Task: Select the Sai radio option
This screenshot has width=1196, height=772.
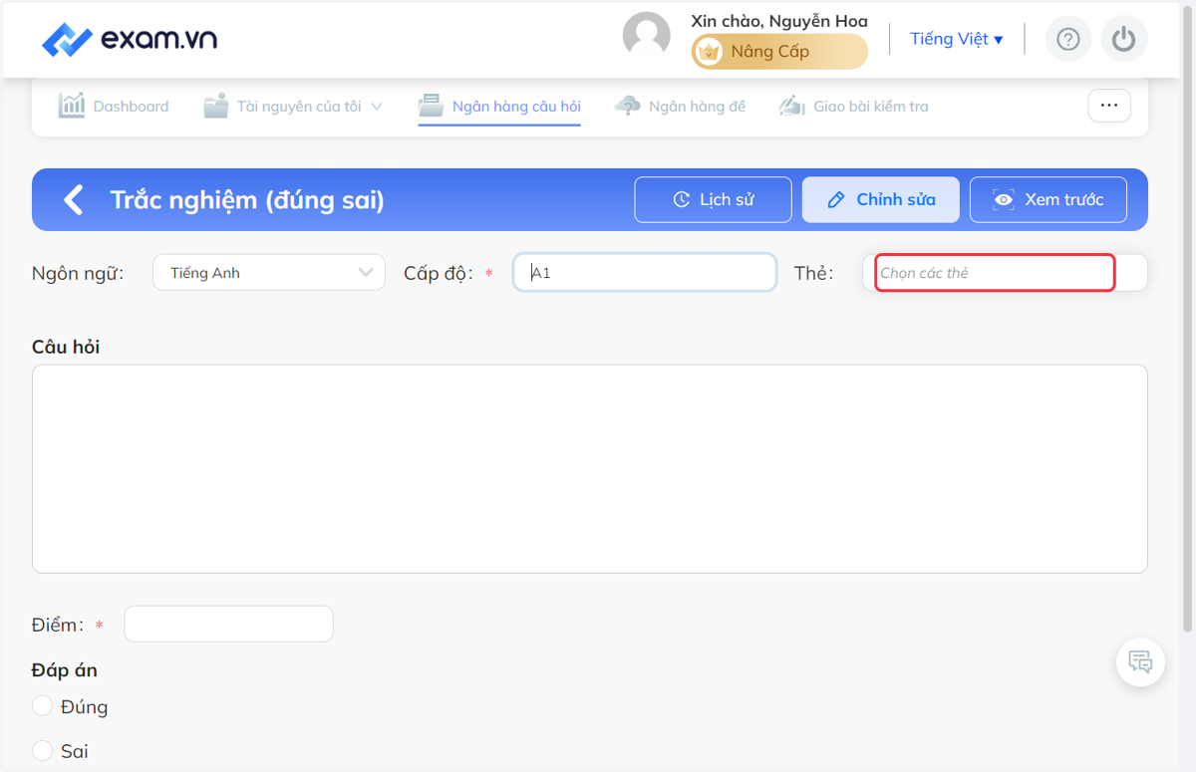Action: point(42,750)
